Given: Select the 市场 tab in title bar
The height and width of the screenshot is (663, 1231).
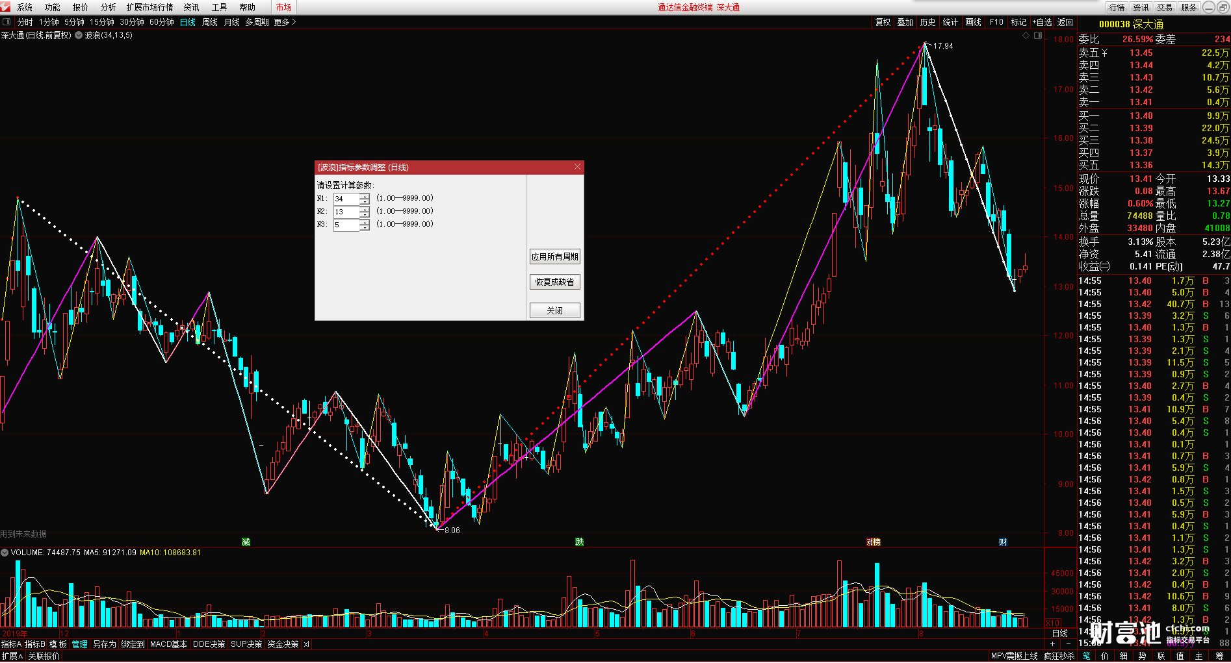Looking at the screenshot, I should (x=284, y=7).
